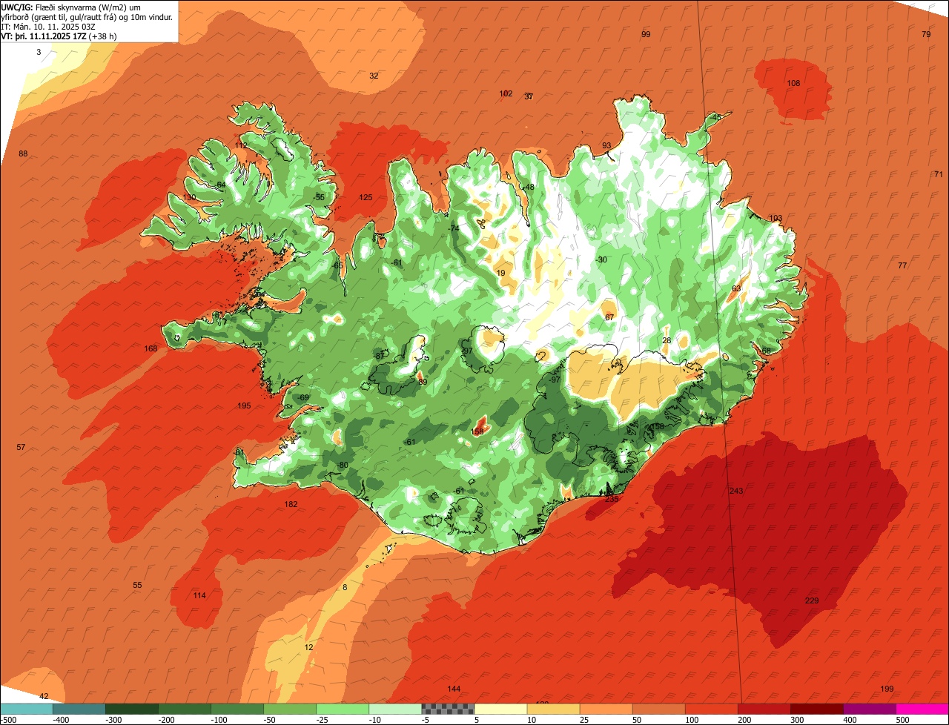Click the value 235 on the south coast
Viewport: 949px width, 725px height.
click(x=612, y=500)
